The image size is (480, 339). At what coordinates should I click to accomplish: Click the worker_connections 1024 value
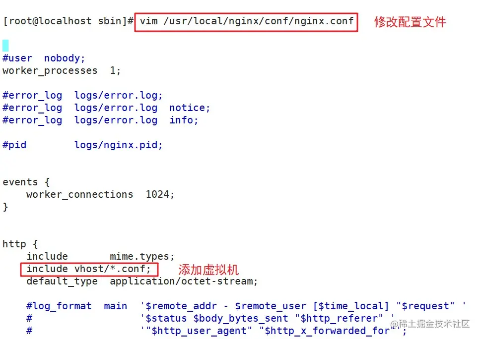tap(157, 194)
